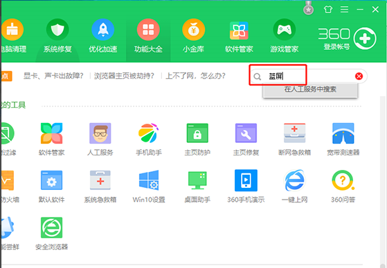Open the 手机助手 tool
Screen dimensions: 387x268
pos(149,139)
